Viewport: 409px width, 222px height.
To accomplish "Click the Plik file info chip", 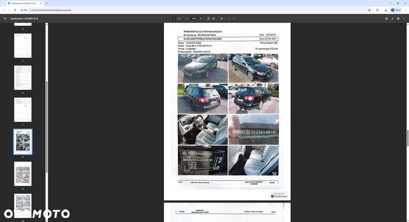I will click(24, 10).
